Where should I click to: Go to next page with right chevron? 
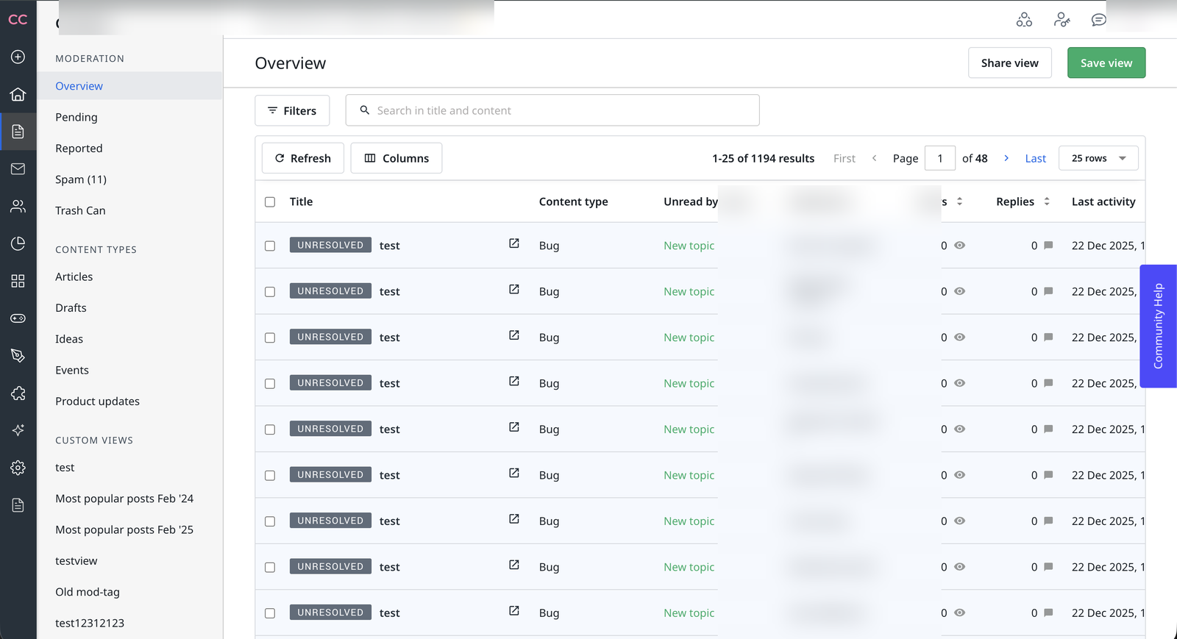(x=1006, y=158)
